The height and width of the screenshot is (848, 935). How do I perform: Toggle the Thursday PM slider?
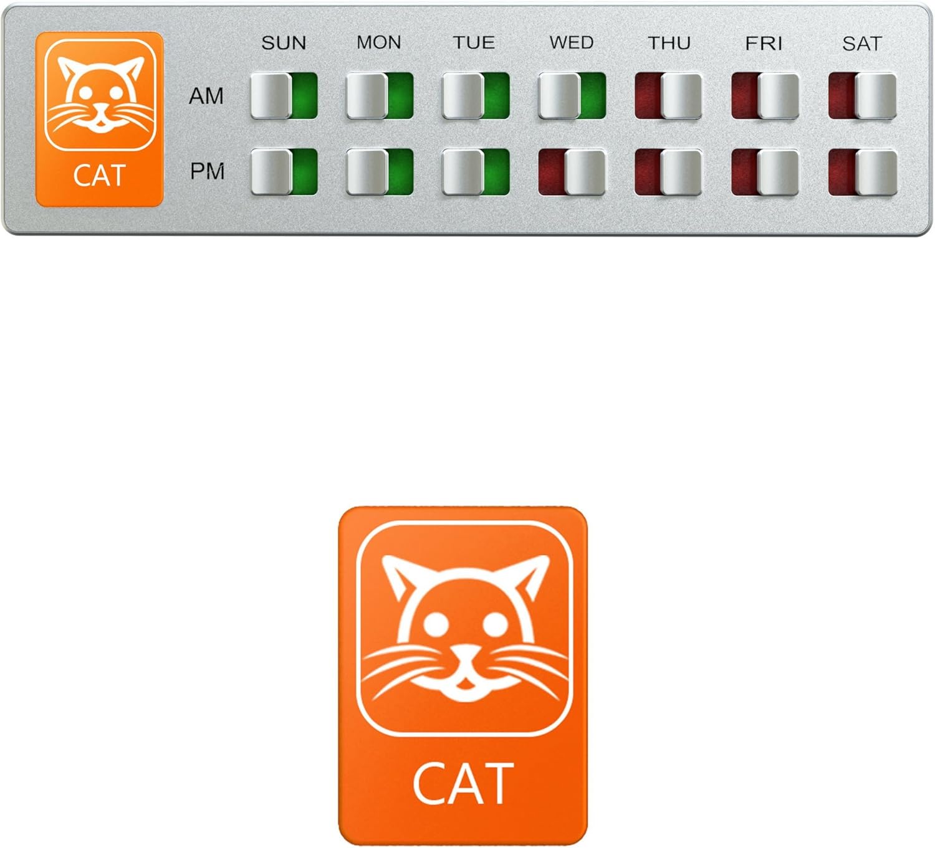coord(669,171)
